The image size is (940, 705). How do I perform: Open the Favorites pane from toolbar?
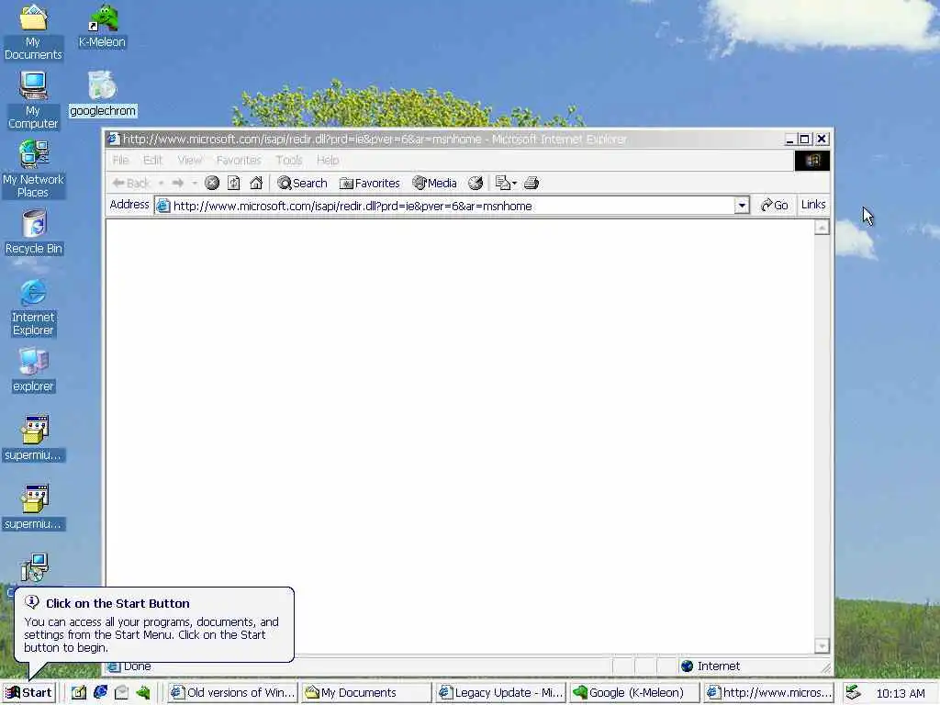pos(369,184)
